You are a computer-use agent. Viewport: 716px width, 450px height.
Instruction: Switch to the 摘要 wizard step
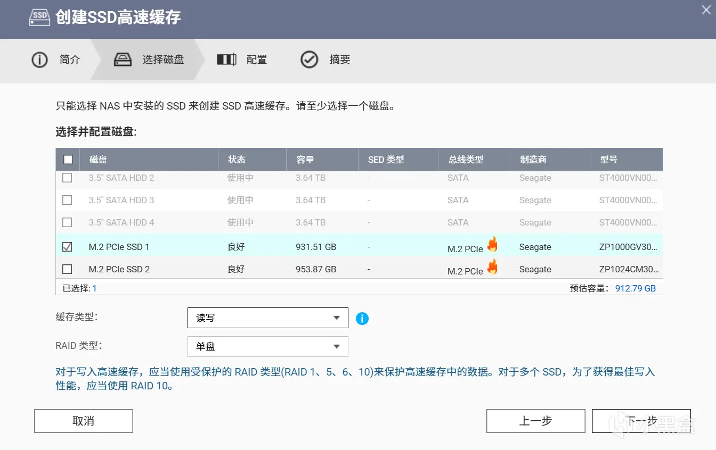pos(339,60)
